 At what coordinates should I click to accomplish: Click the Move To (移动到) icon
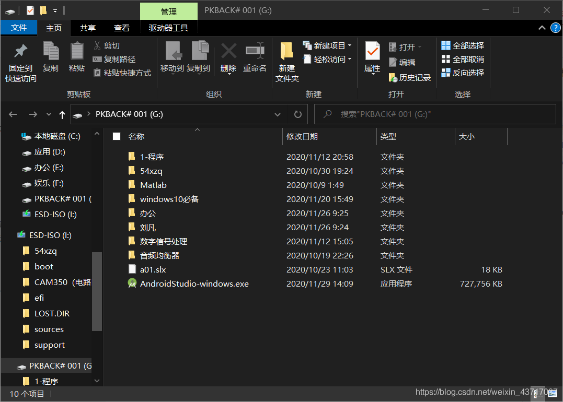pos(173,51)
